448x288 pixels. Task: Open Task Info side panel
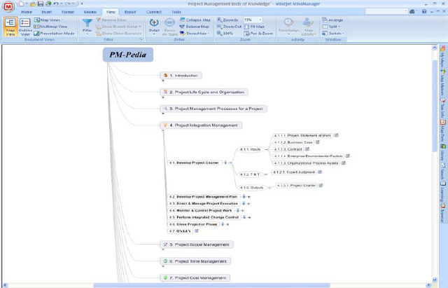point(442,108)
